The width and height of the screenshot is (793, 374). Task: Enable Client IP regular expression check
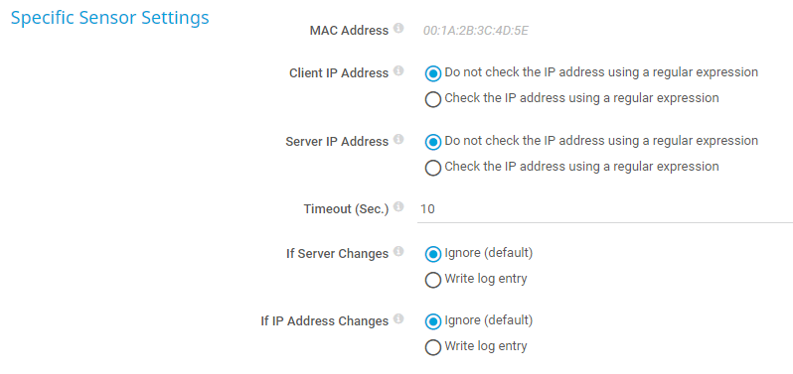click(433, 99)
